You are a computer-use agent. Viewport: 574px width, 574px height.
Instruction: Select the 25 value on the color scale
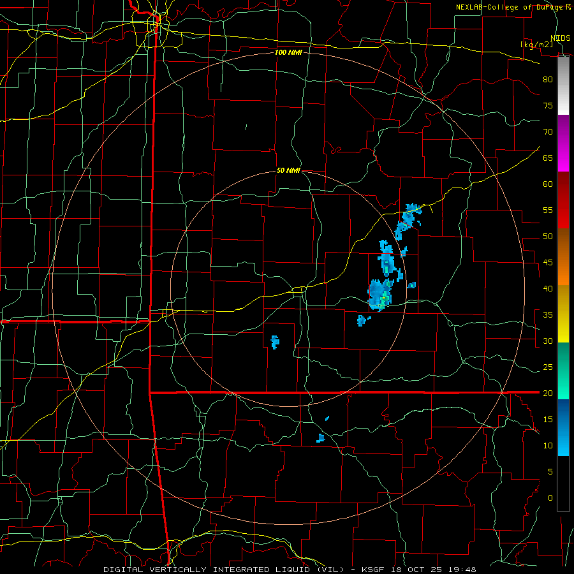(548, 367)
